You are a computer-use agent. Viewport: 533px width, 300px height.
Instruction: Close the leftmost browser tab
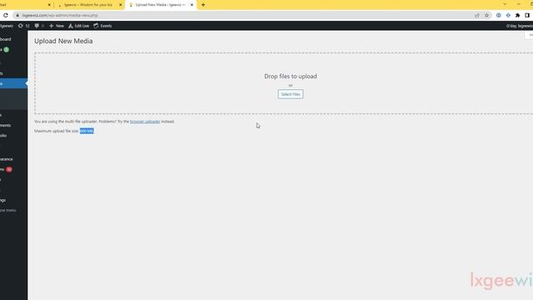[49, 5]
